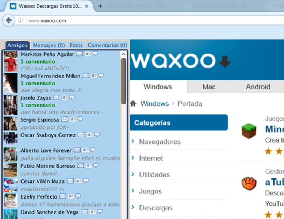Open Sergio Espinosa's profile picture
Viewport: 284px width, 219px height.
[11, 123]
